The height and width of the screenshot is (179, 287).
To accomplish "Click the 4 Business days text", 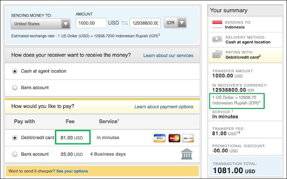I will pyautogui.click(x=108, y=154).
